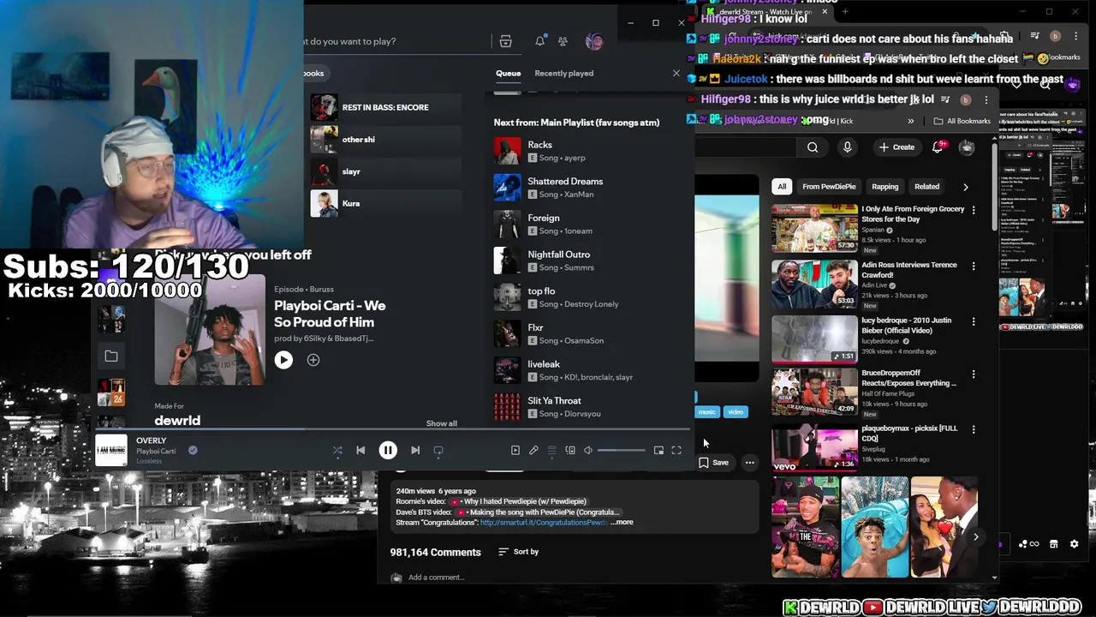1096x617 pixels.
Task: Click Show all in the Made For section
Action: point(442,423)
